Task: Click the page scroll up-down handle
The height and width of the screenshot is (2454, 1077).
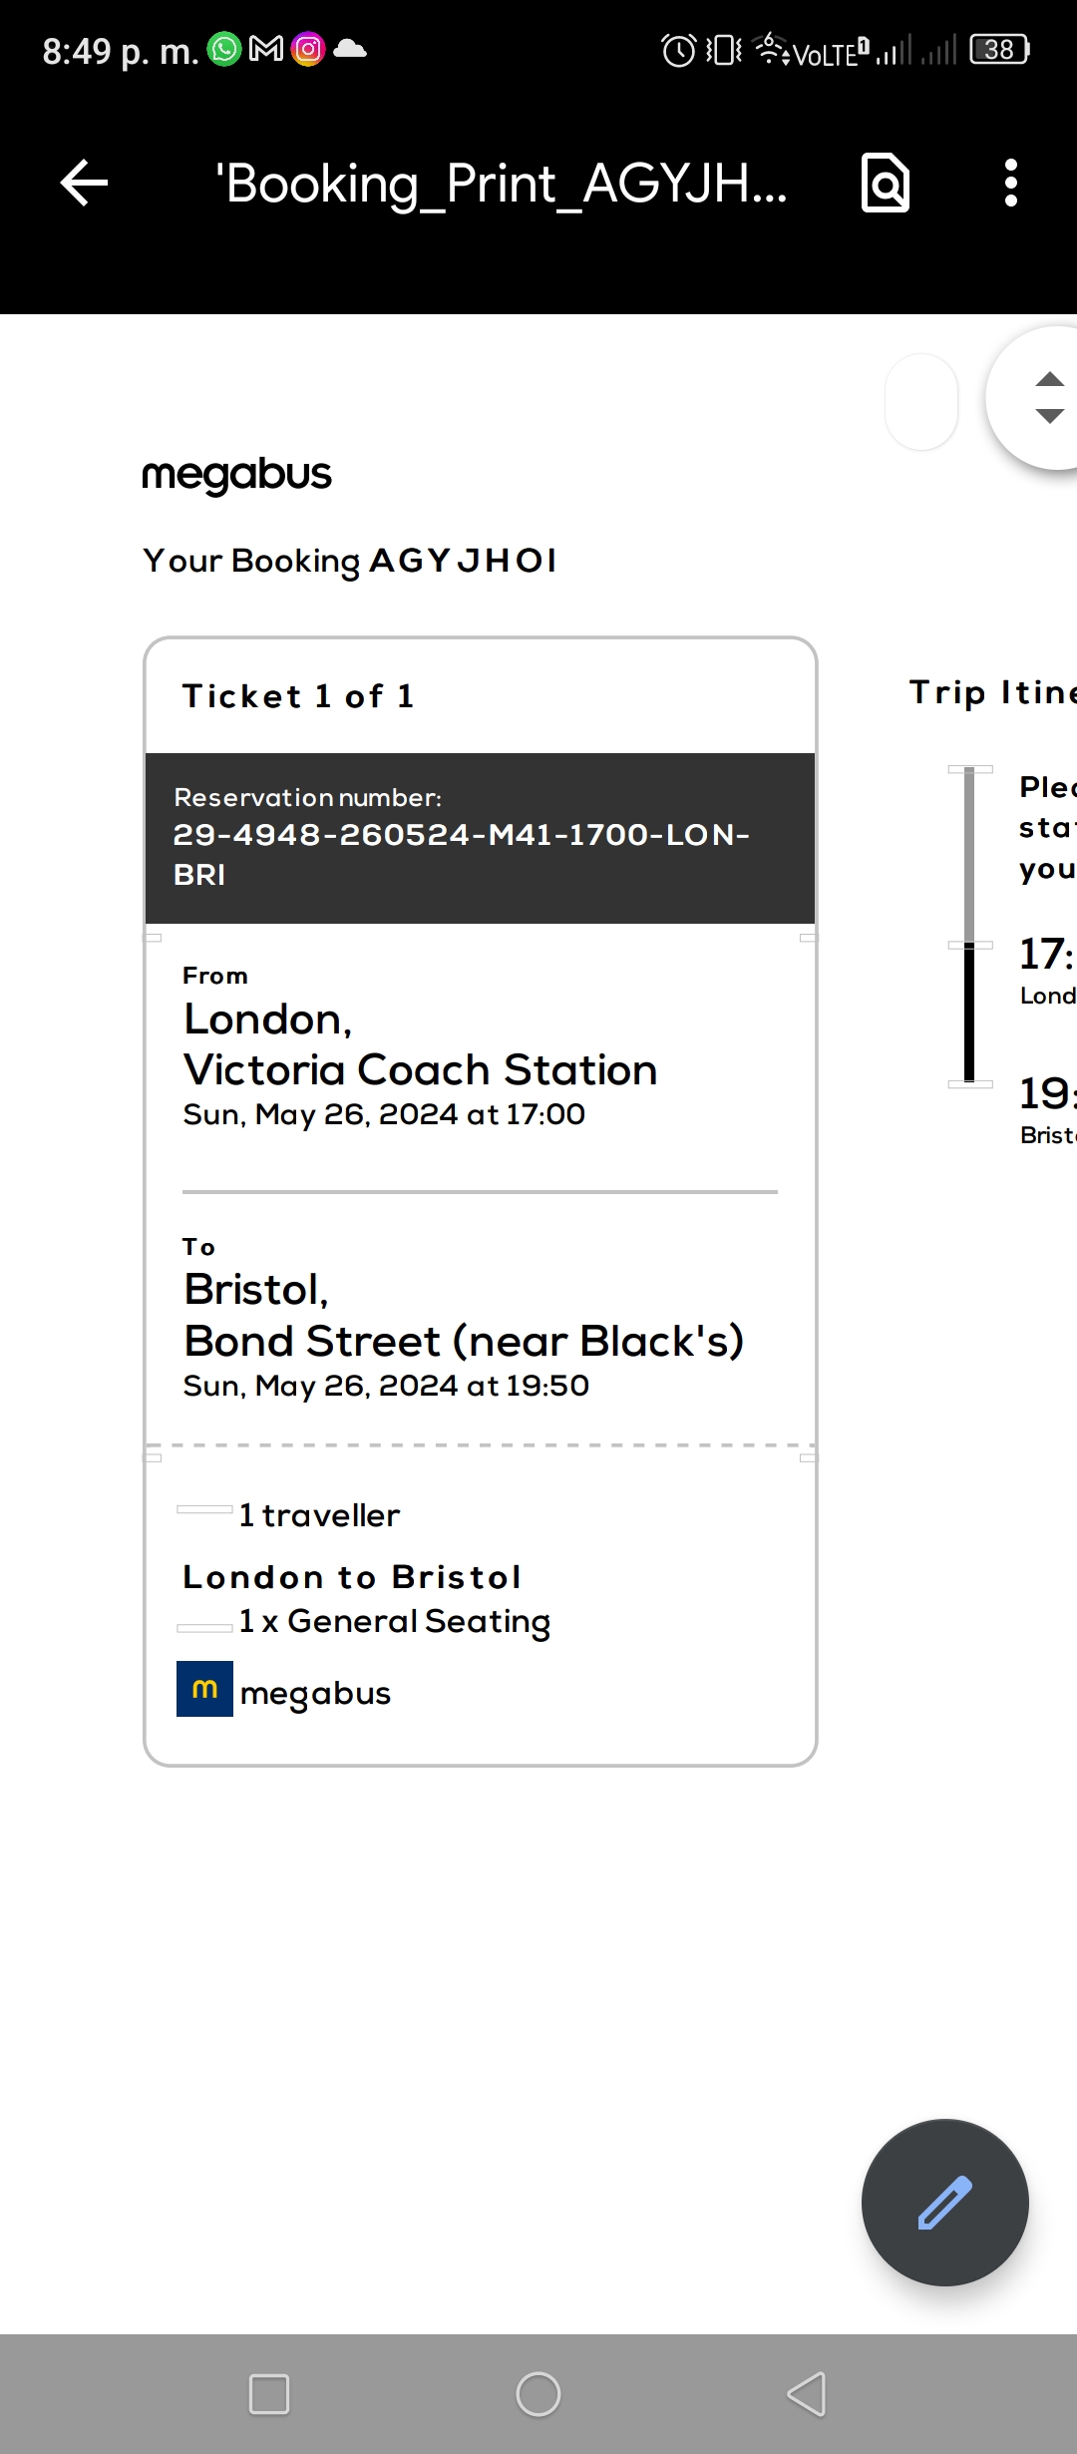Action: click(x=1035, y=397)
